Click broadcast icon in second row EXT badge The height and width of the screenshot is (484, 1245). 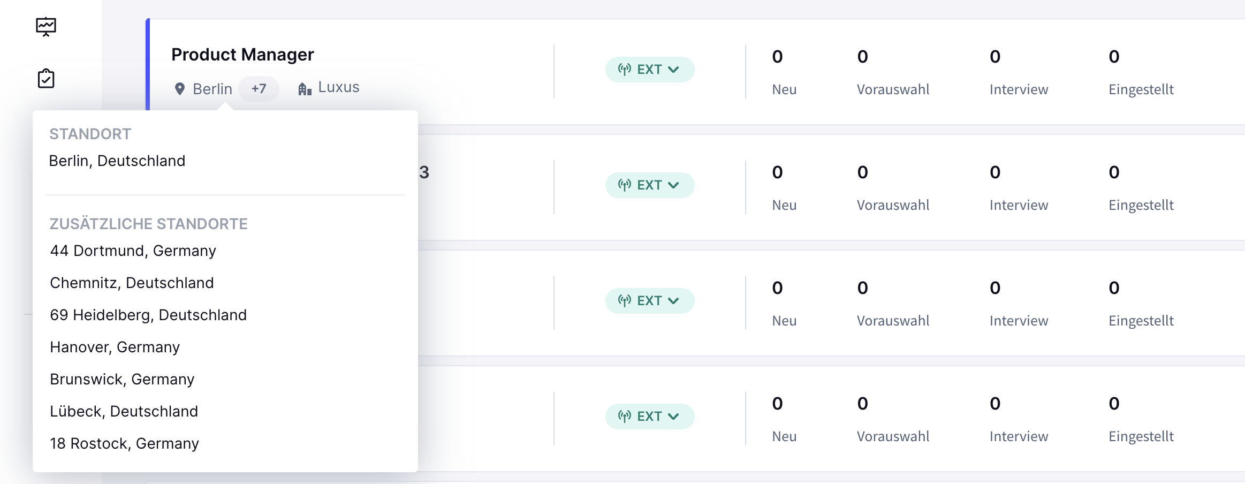tap(625, 185)
